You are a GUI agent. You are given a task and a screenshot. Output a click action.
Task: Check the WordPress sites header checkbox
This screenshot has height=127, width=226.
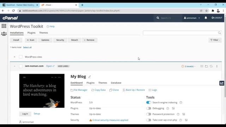coord(20,57)
